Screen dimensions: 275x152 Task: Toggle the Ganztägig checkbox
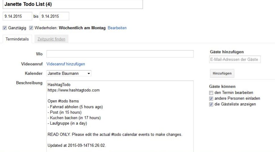(5, 28)
